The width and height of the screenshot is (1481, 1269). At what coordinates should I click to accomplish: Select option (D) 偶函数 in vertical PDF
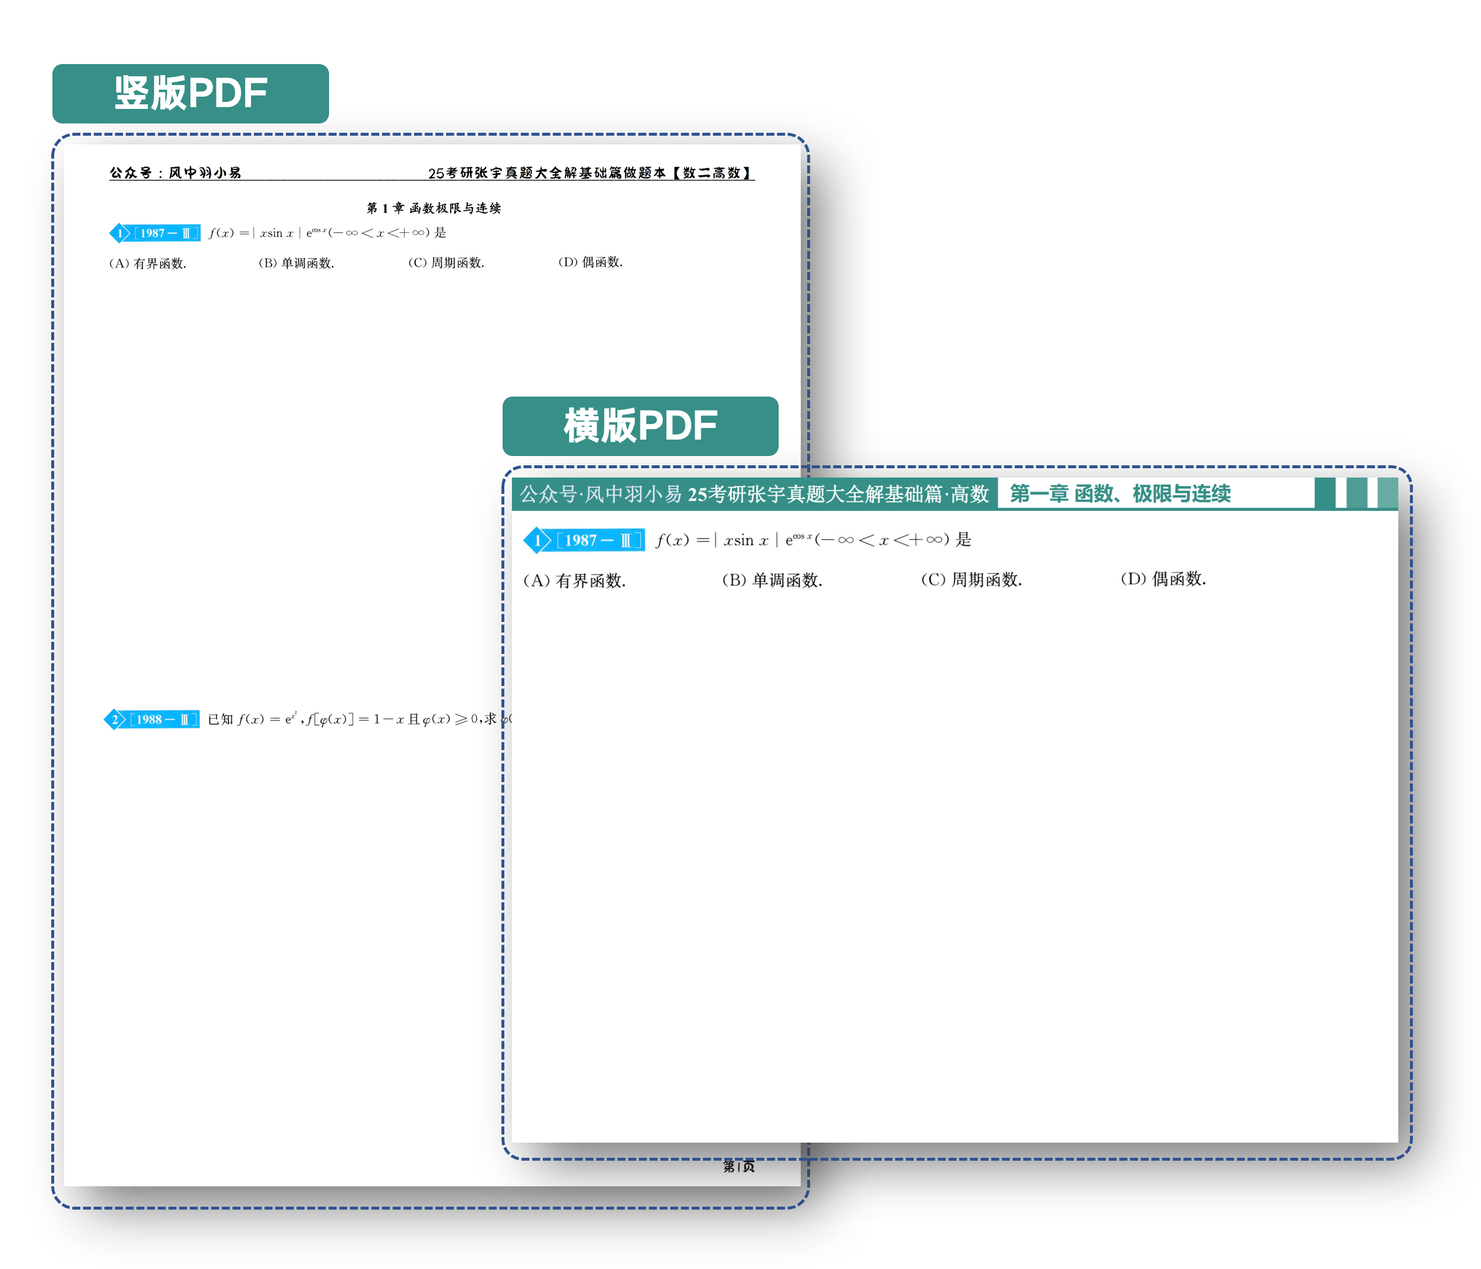(590, 263)
